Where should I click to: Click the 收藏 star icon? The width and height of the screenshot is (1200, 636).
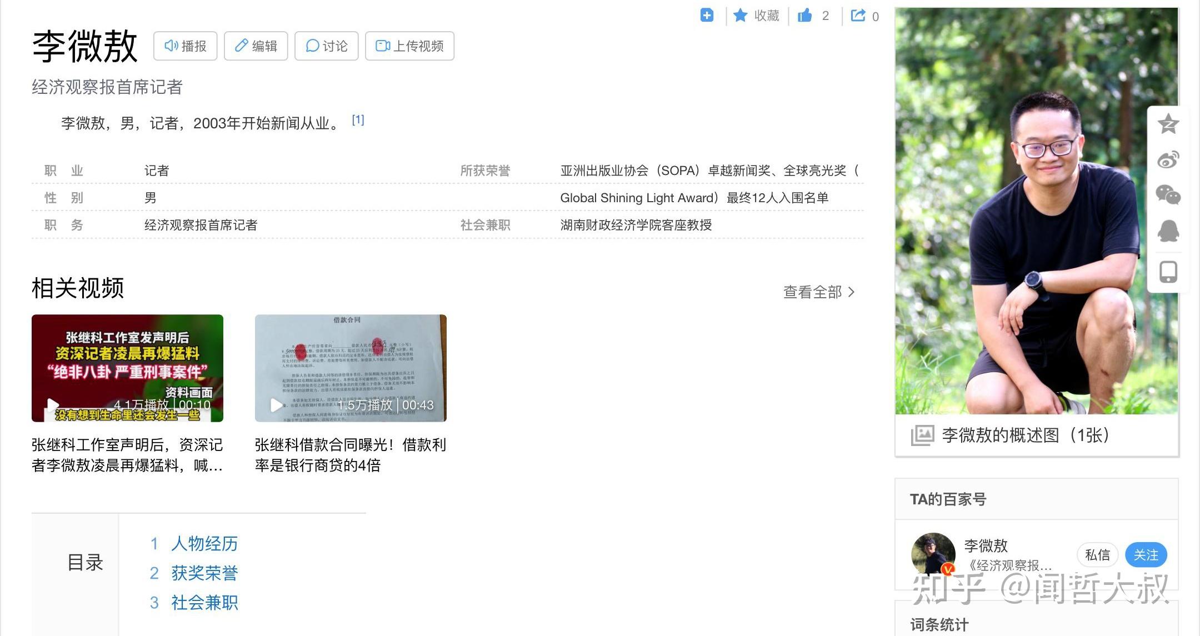pyautogui.click(x=740, y=16)
